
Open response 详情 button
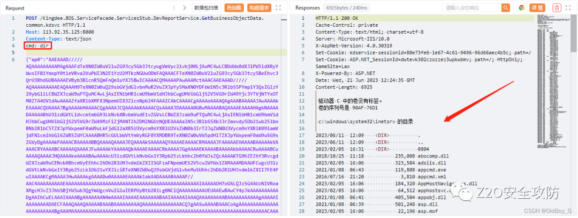click(537, 7)
